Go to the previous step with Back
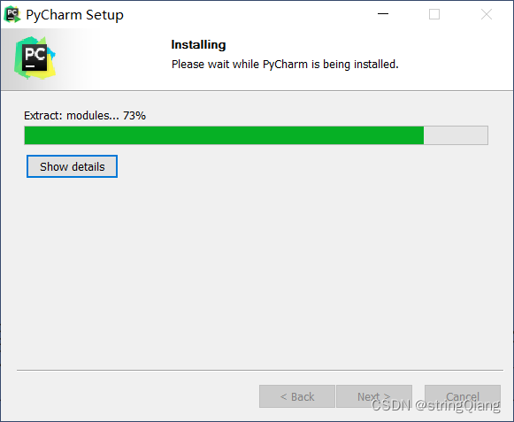This screenshot has width=514, height=422. point(297,396)
